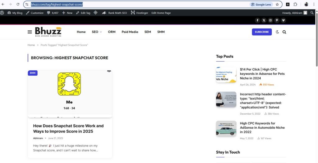Click Edit Home Page in admin bar
318x163 pixels.
(x=161, y=13)
